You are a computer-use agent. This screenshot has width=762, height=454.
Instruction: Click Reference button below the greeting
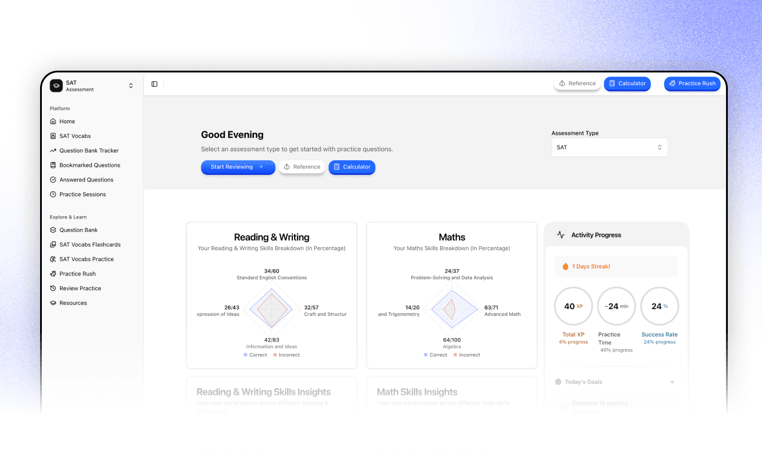pyautogui.click(x=302, y=167)
